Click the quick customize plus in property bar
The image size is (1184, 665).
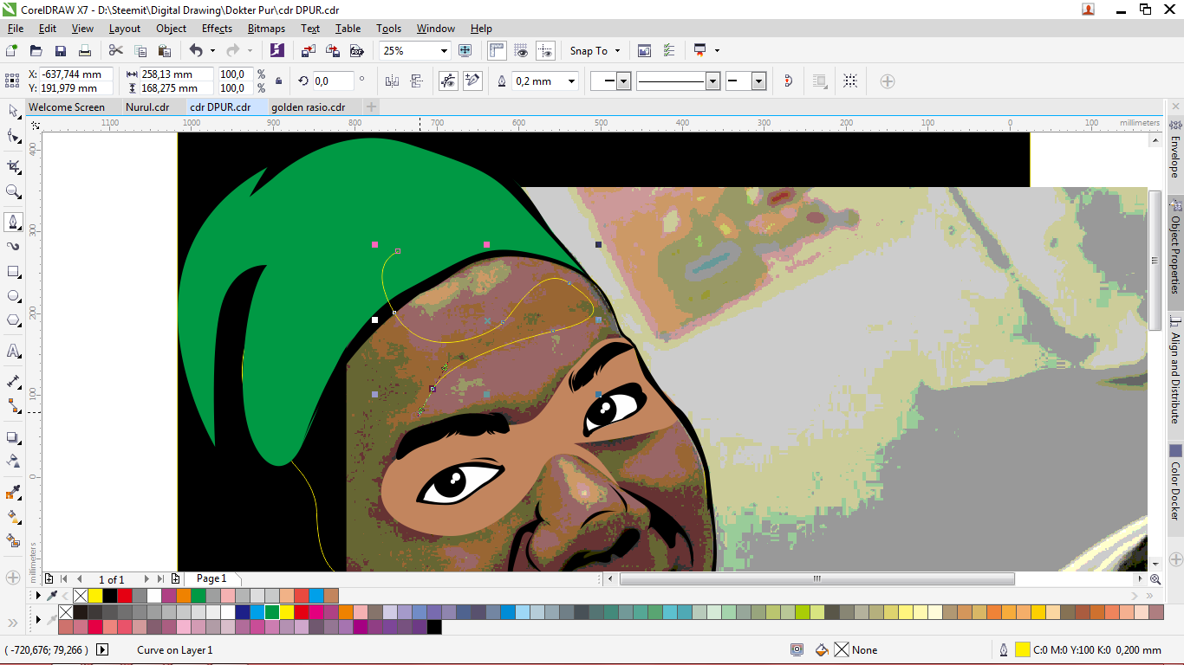[x=888, y=81]
